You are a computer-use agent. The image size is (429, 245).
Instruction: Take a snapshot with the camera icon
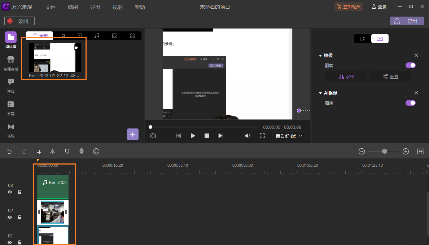click(153, 136)
